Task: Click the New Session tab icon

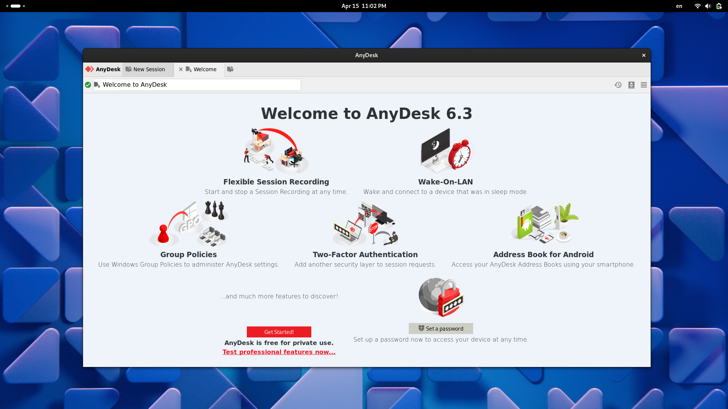Action: 128,69
